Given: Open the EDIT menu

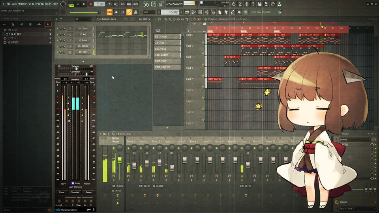Looking at the screenshot, I should 9,4.
